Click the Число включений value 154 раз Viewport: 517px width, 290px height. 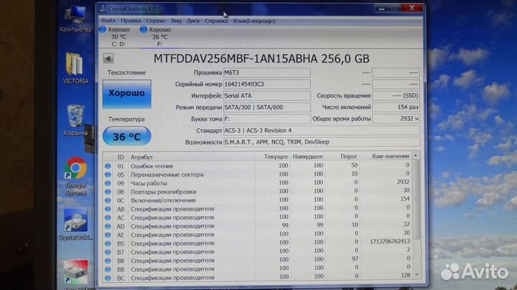click(396, 107)
